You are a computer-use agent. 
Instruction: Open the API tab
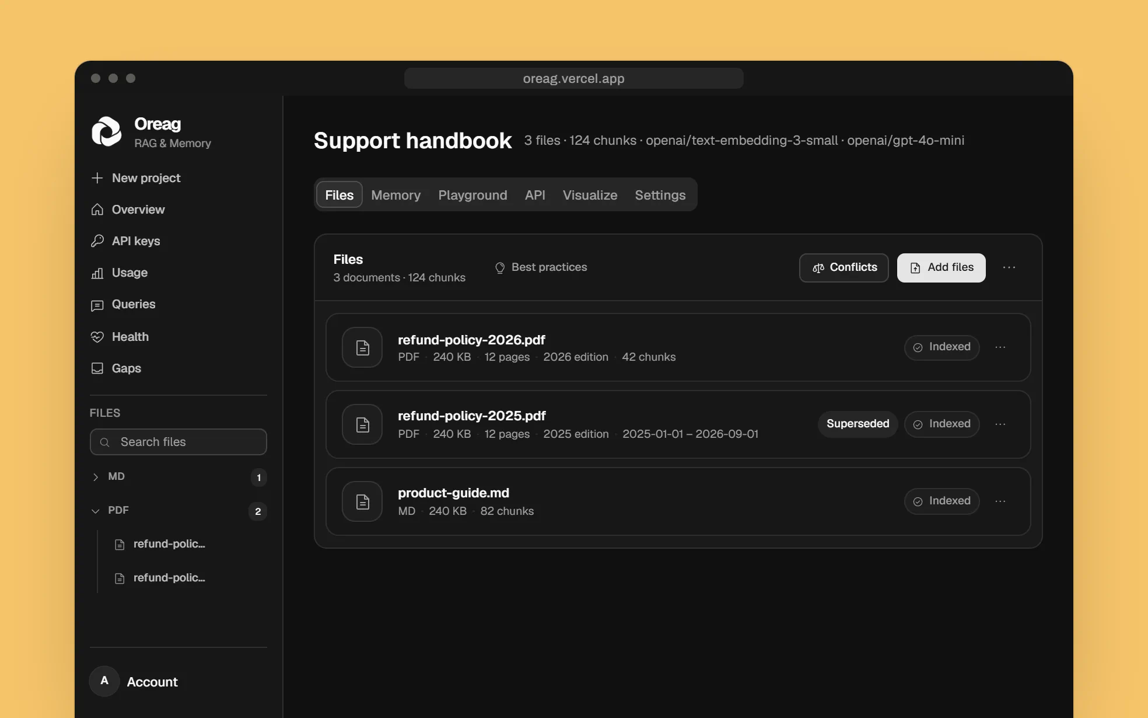[x=535, y=194]
